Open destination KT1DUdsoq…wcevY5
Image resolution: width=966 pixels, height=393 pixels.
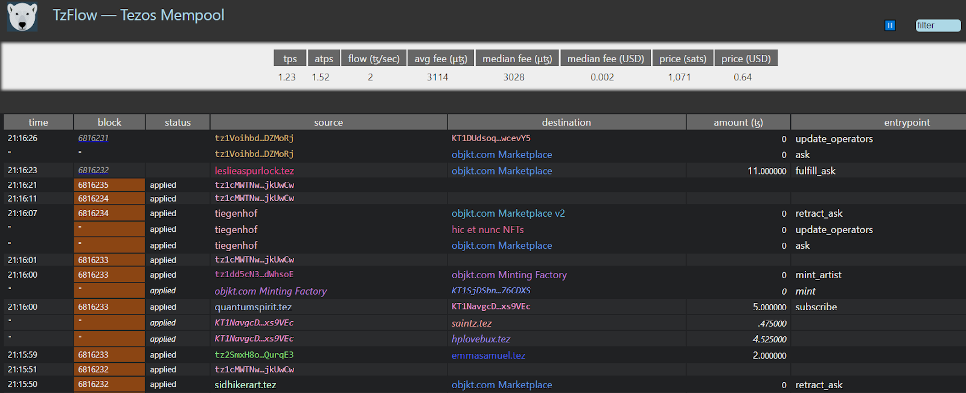click(491, 138)
